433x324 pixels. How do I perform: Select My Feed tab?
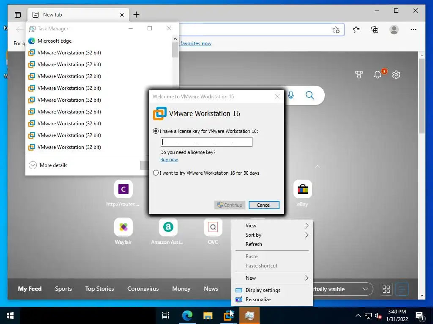30,289
